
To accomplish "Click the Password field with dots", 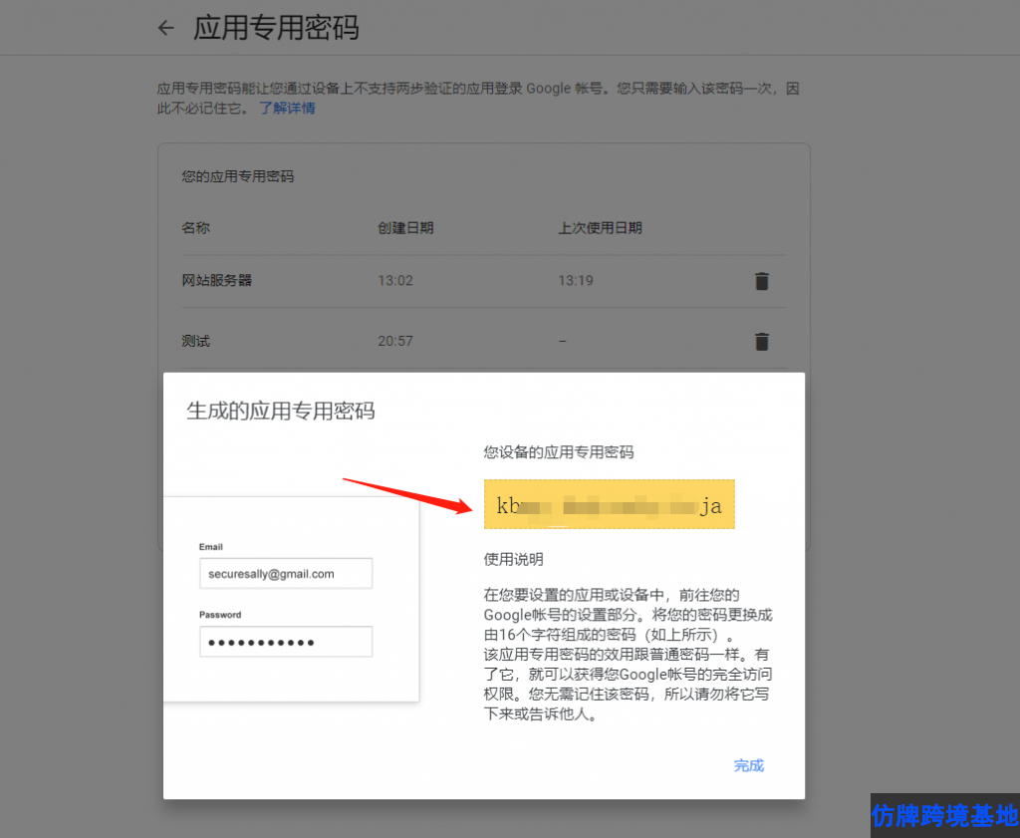I will pos(286,642).
